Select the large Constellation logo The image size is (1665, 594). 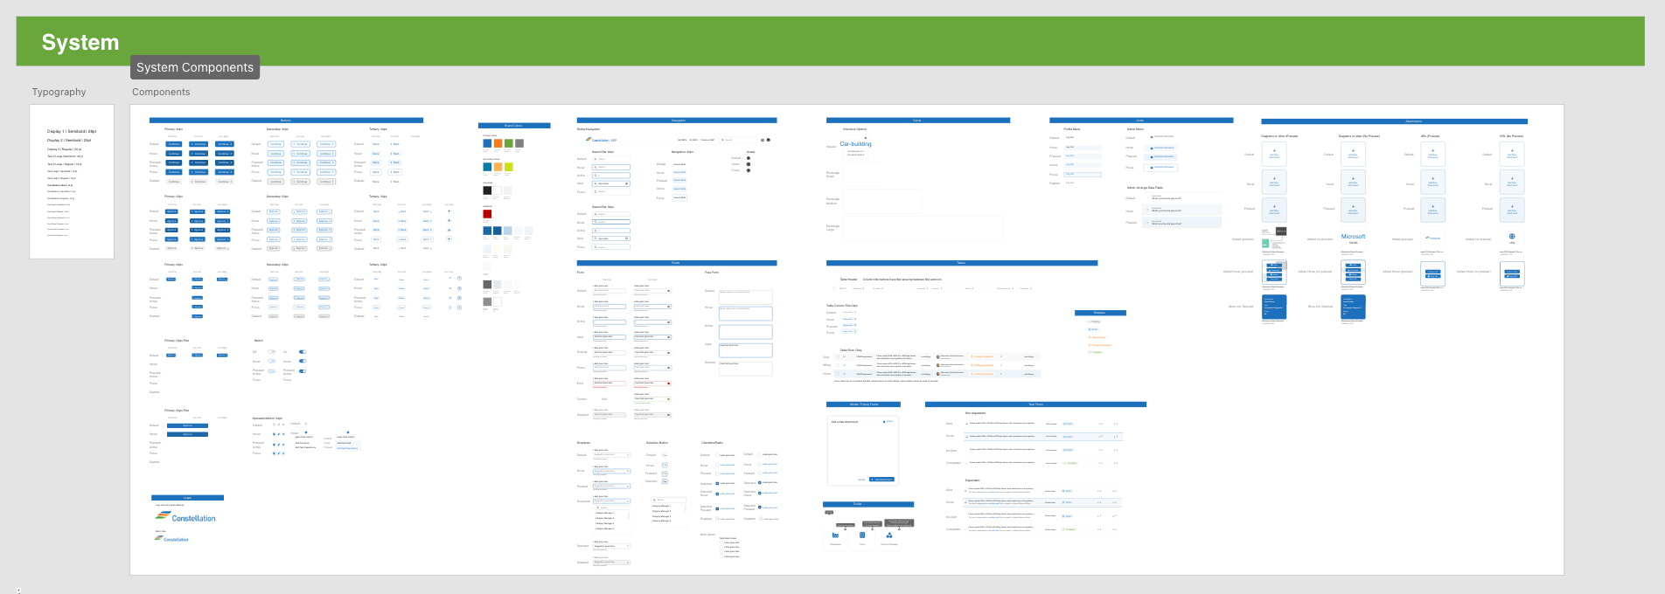click(x=185, y=517)
